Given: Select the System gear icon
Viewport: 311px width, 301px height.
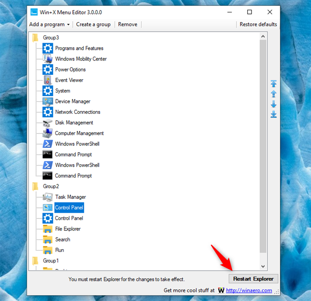Looking at the screenshot, I should click(48, 91).
